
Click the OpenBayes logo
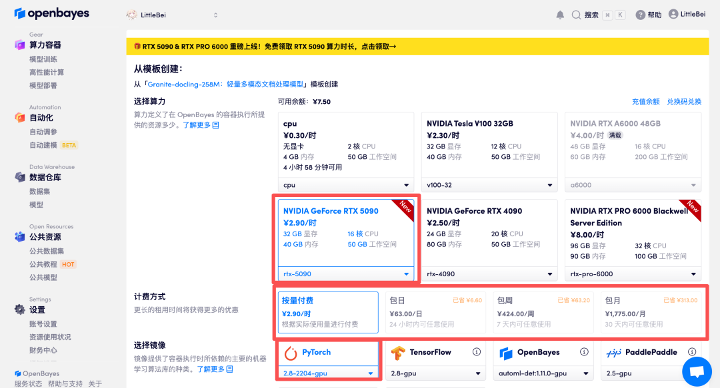pos(51,14)
